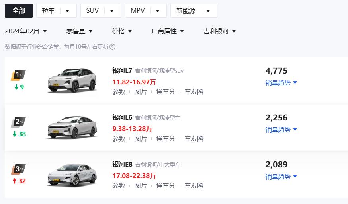This screenshot has height=204, width=348.
Task: Open 参数 link for 银河L7
Action: pyautogui.click(x=119, y=91)
